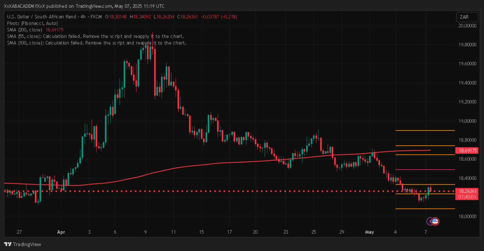Click the purple lightning bolt event icon

click(x=430, y=221)
